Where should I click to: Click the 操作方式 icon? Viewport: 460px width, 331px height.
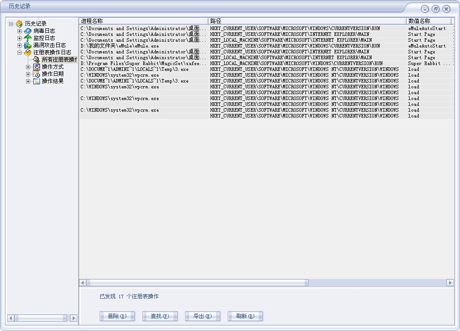tap(36, 67)
